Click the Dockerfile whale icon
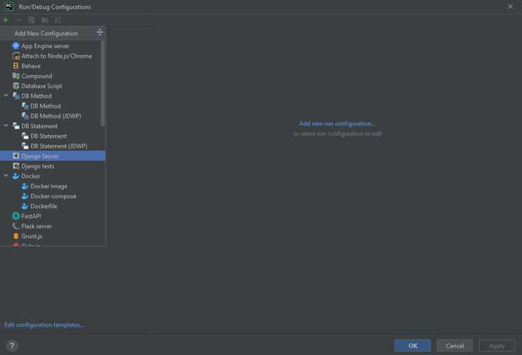This screenshot has width=522, height=355. (25, 206)
